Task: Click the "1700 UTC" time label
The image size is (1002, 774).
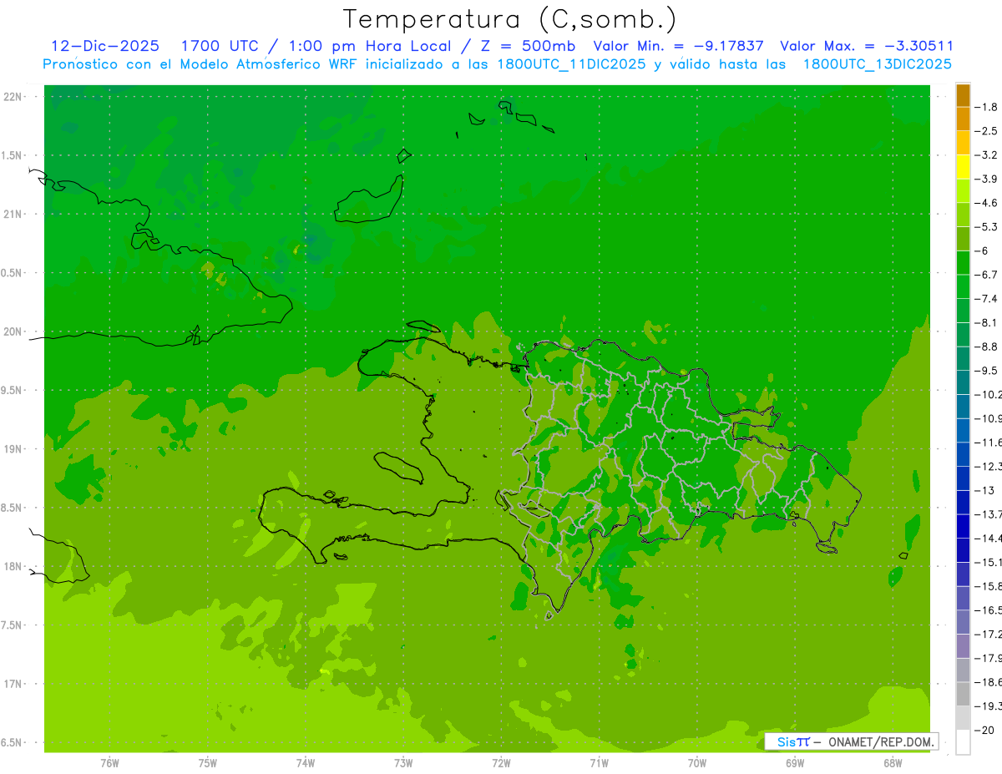Action: tap(220, 46)
